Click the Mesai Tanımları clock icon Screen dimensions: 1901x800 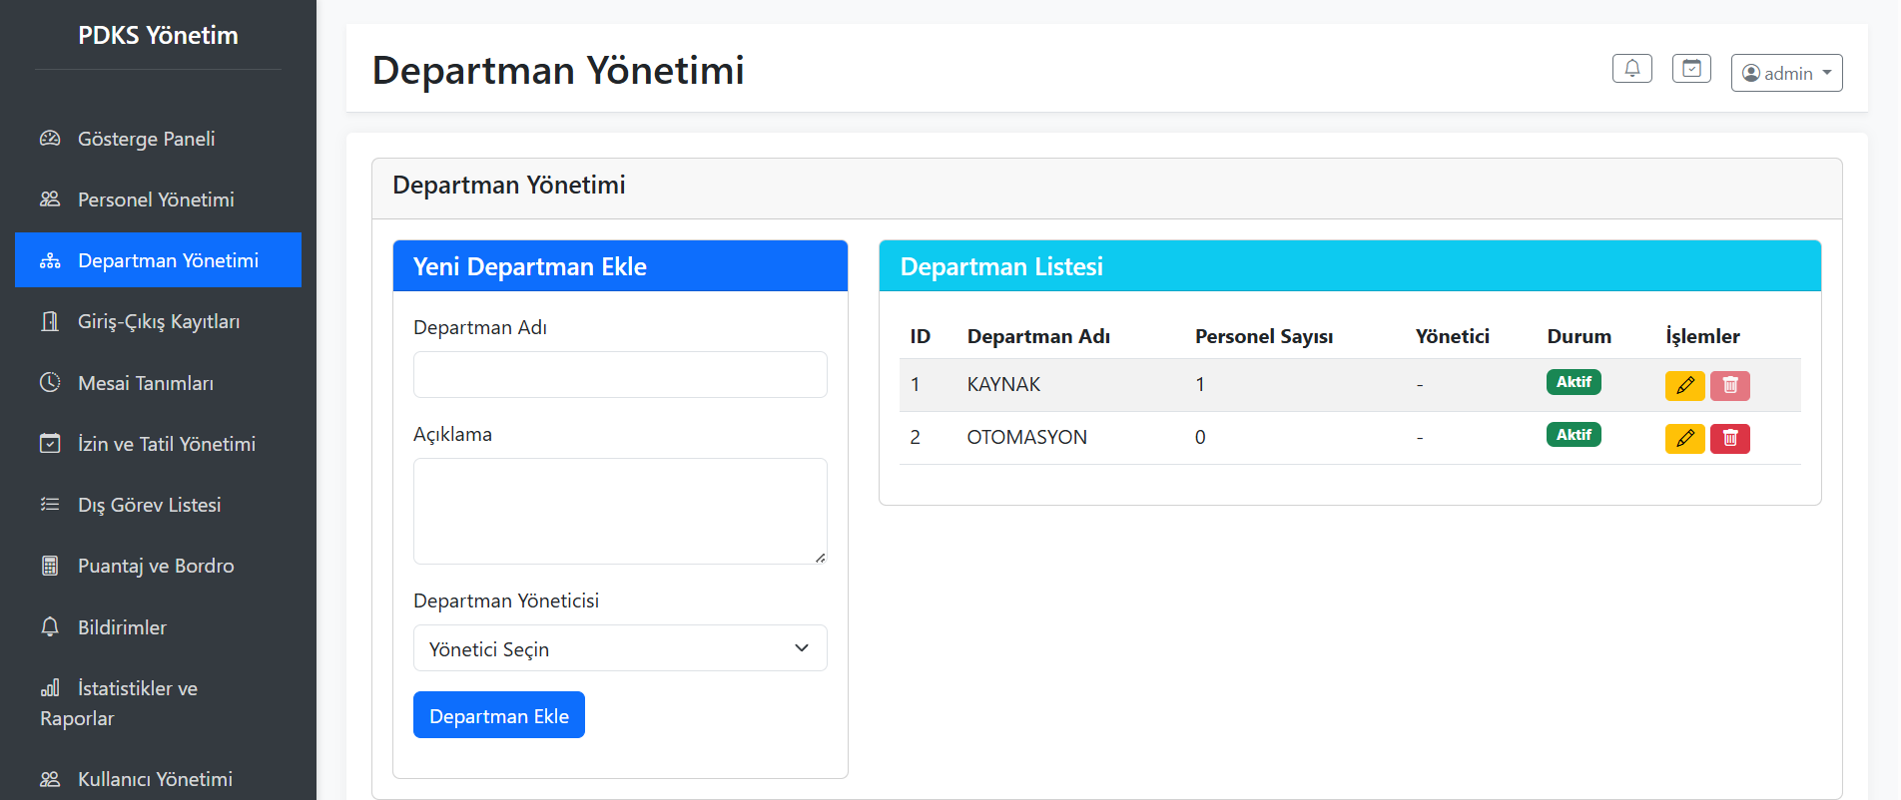[x=50, y=383]
